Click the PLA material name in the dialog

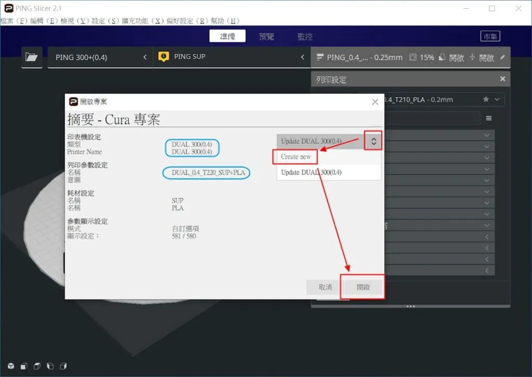tap(178, 208)
